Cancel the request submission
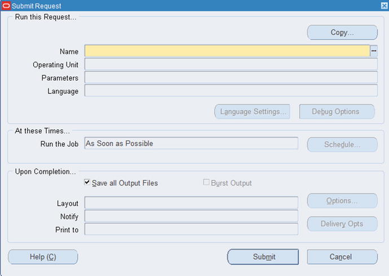Image resolution: width=389 pixels, height=276 pixels. click(x=342, y=257)
